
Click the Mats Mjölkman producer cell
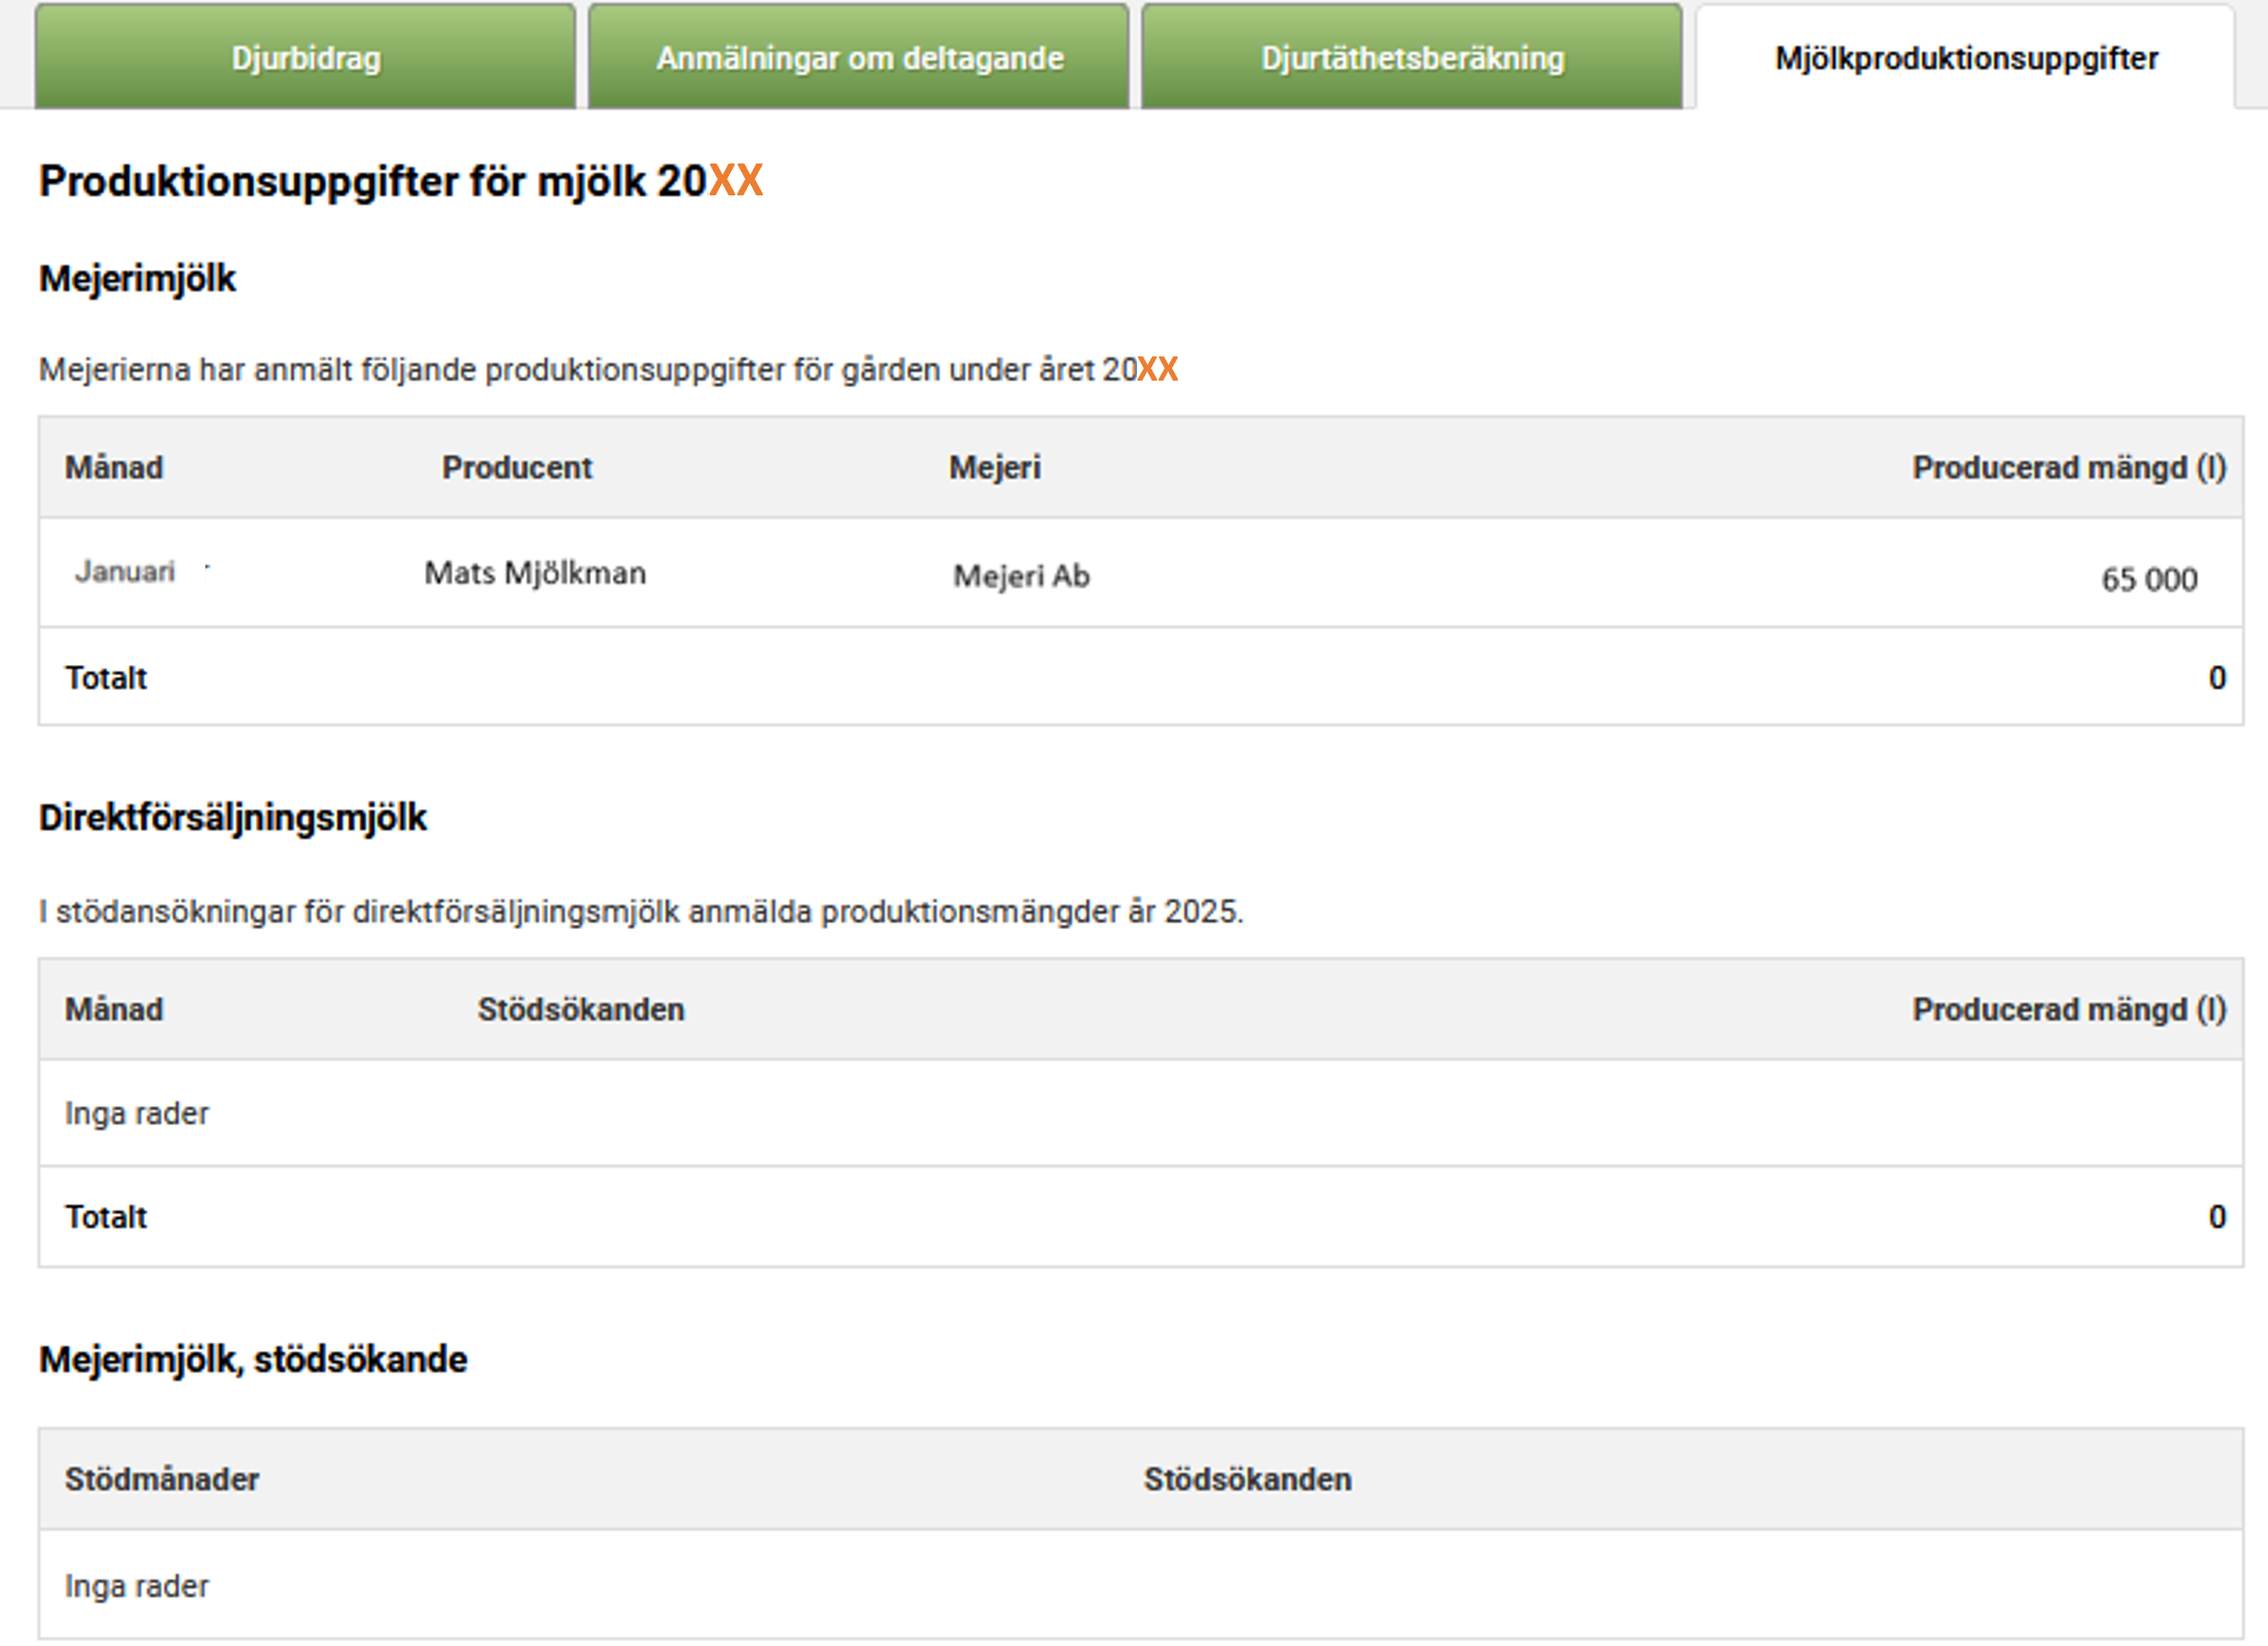coord(535,573)
